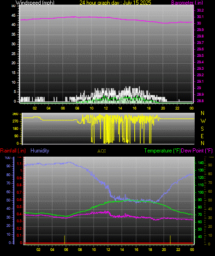
Task: Click the "E" compass direction label
Action: click(202, 136)
